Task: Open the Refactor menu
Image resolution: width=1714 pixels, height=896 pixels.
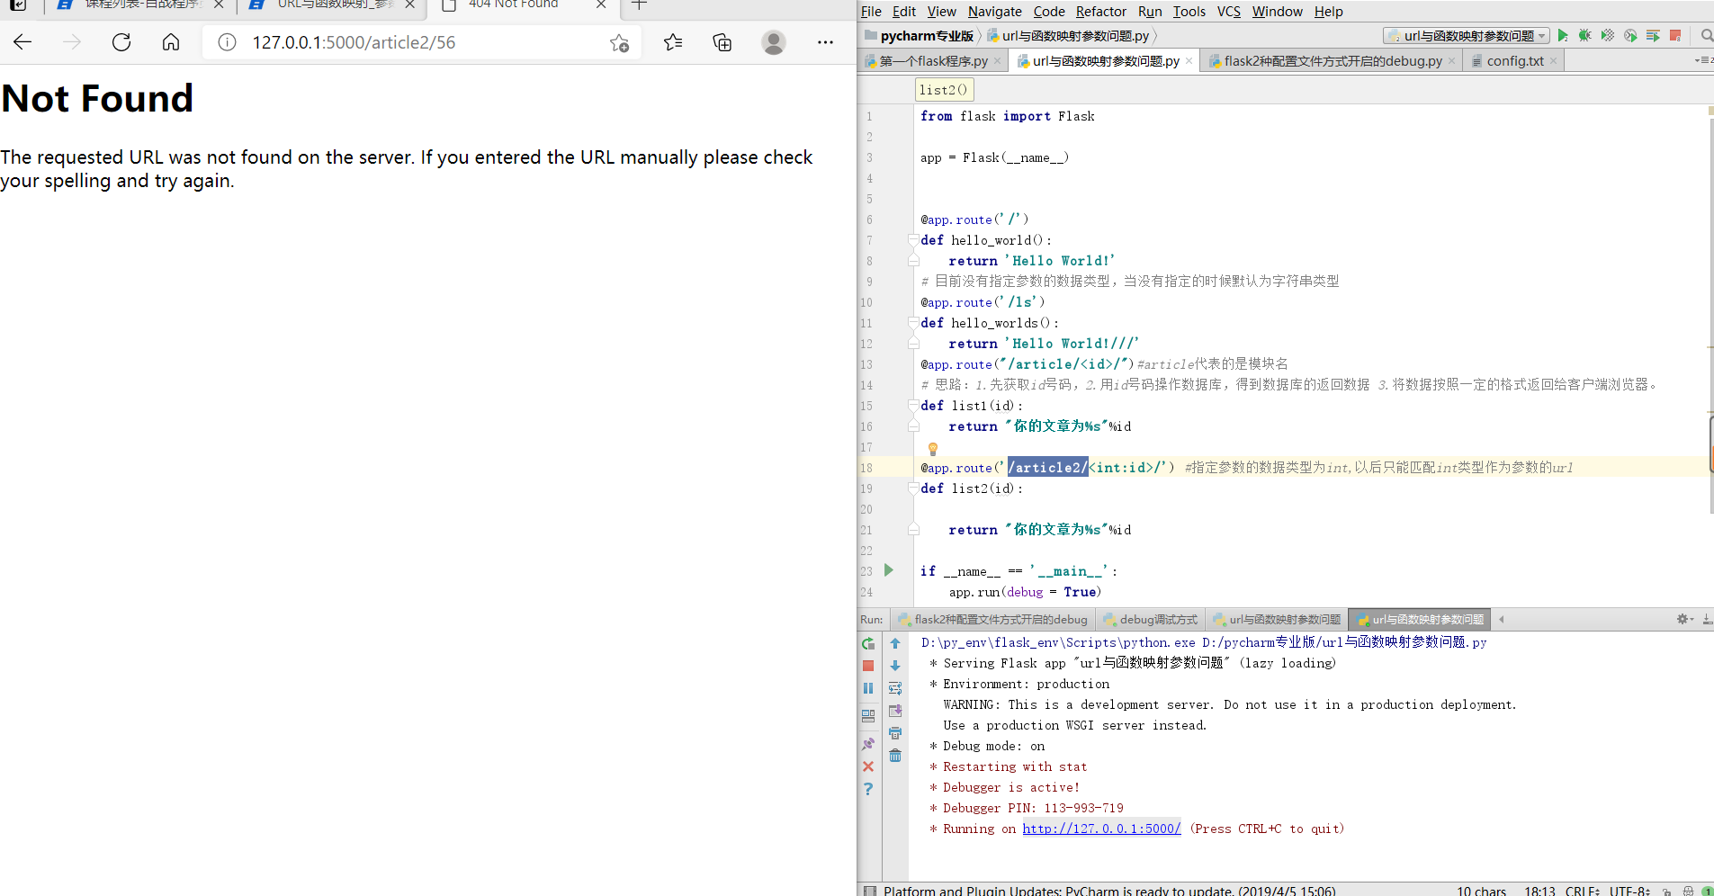Action: (1100, 12)
